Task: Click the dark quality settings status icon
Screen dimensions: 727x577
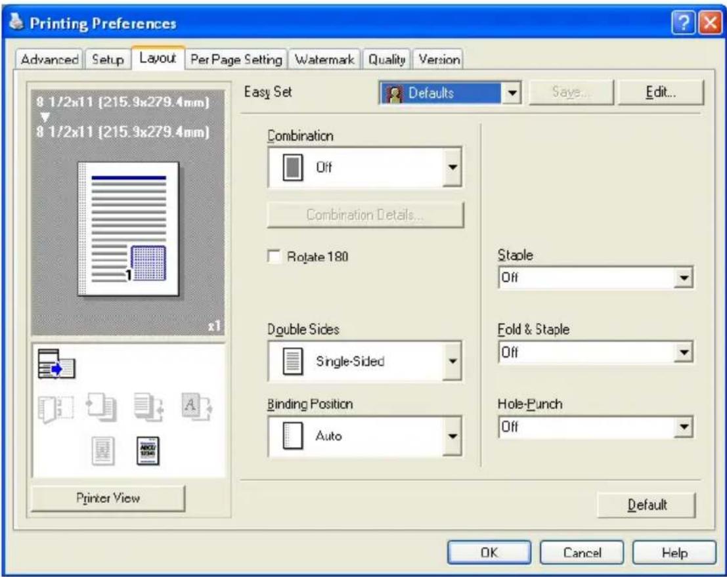Action: (x=148, y=450)
